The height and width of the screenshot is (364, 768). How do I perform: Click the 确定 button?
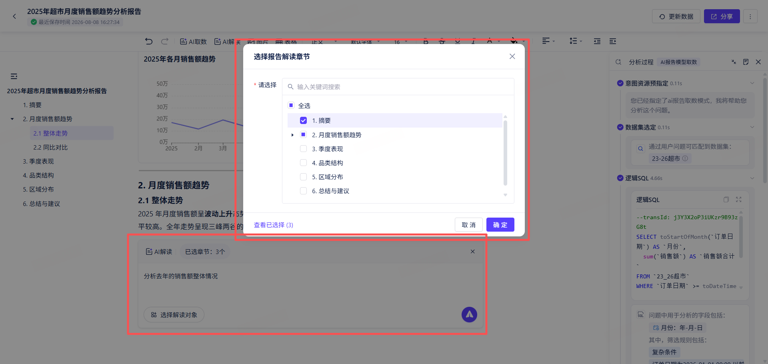click(x=500, y=225)
